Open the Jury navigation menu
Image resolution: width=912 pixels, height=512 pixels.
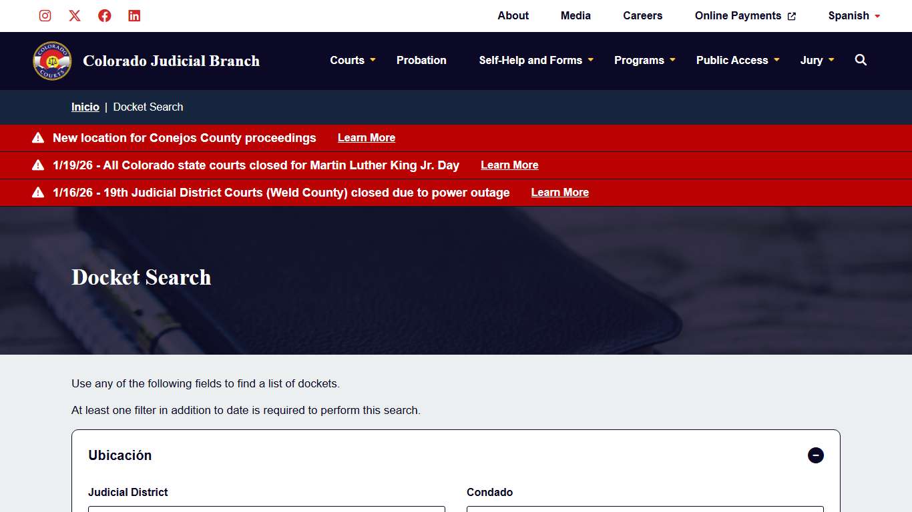pyautogui.click(x=817, y=60)
